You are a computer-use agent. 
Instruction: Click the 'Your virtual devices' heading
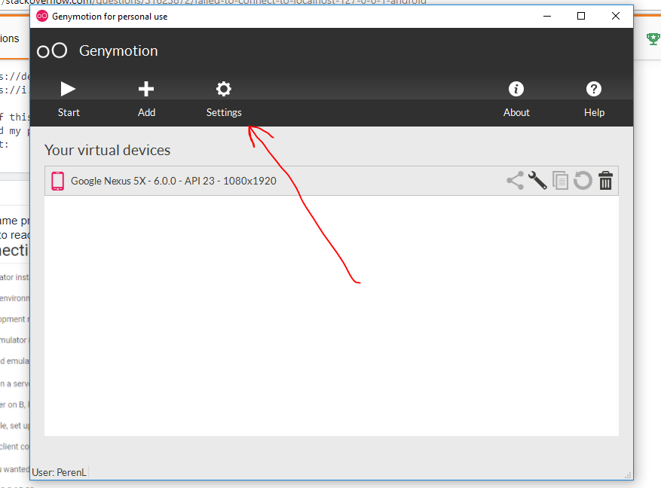pos(108,151)
